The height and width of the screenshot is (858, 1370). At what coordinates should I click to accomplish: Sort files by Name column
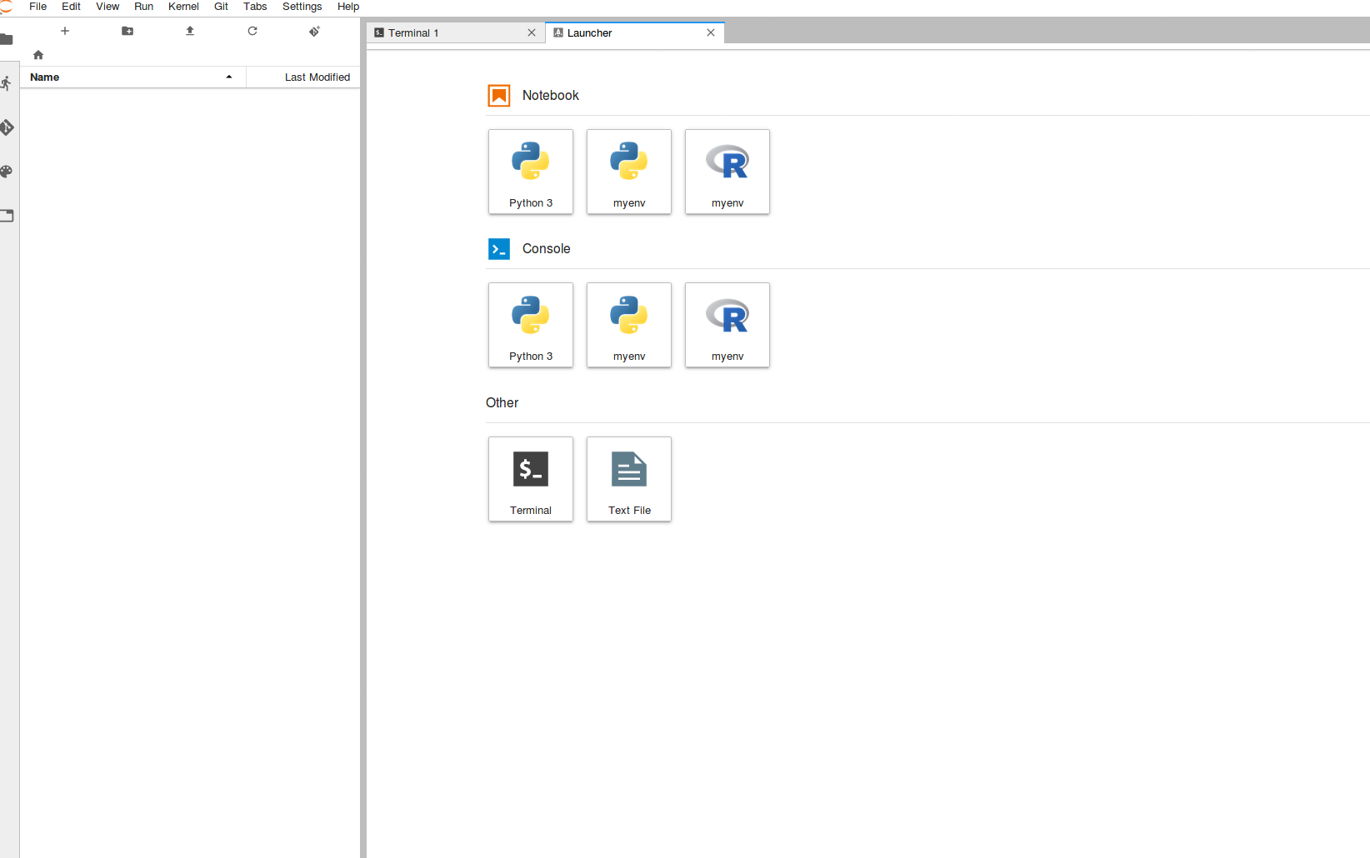pyautogui.click(x=45, y=77)
